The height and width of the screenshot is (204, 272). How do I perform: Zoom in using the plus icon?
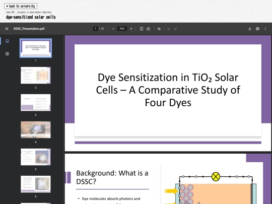pyautogui.click(x=131, y=29)
